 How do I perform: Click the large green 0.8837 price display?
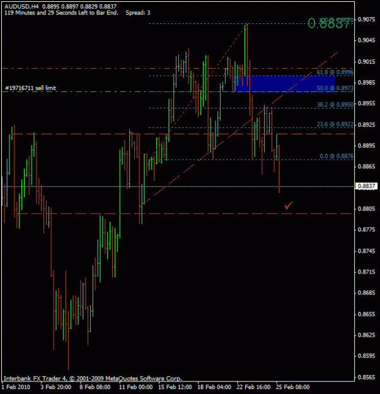328,24
